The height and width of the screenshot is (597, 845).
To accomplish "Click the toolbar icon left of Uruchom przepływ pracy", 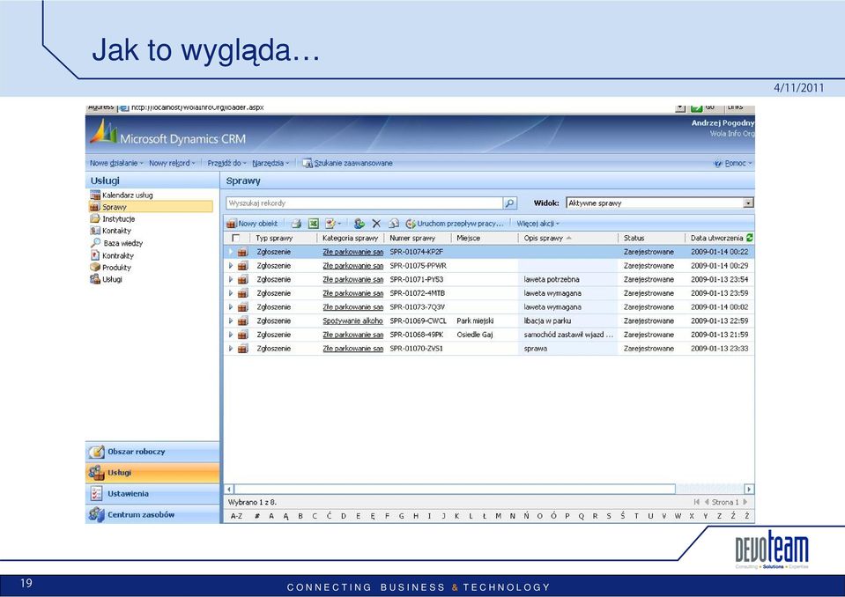I will (x=394, y=224).
